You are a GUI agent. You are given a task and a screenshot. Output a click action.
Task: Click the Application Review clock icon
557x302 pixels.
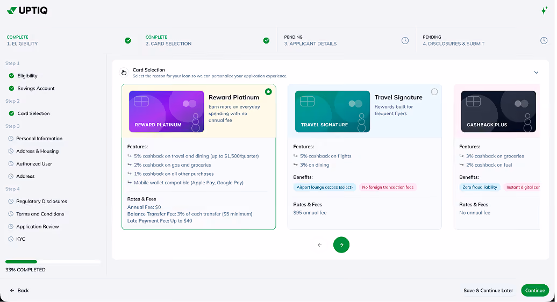tap(11, 226)
